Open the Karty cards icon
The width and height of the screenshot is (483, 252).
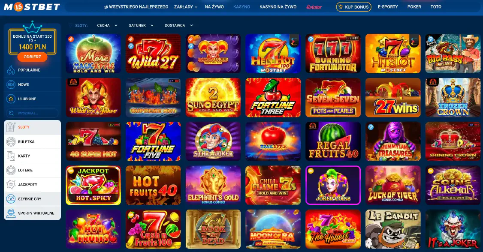[11, 156]
